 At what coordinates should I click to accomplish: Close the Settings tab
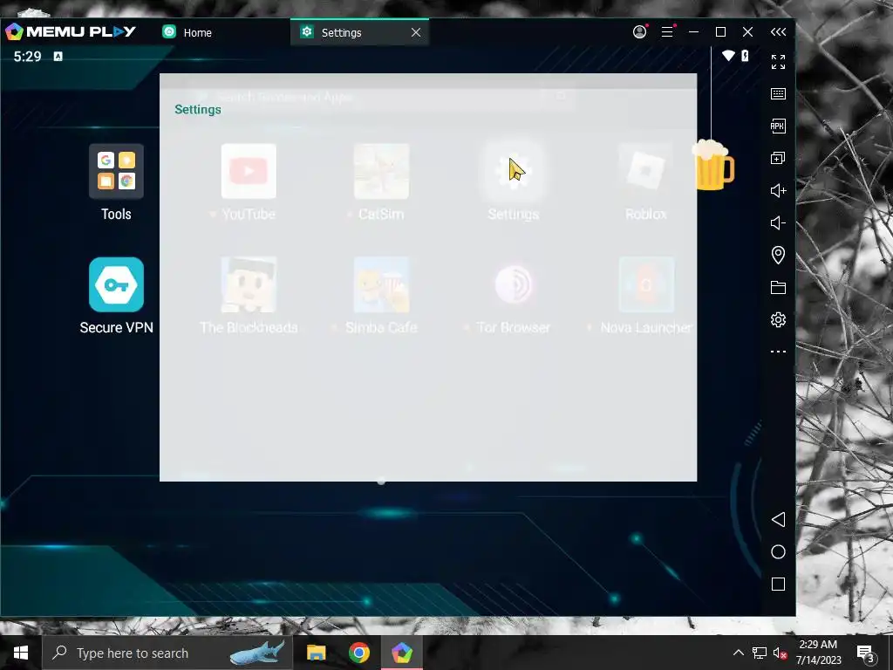[x=416, y=32]
